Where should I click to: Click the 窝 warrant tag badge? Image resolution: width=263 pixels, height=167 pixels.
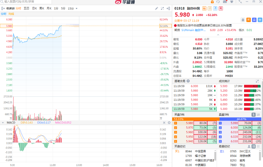pos(221,8)
